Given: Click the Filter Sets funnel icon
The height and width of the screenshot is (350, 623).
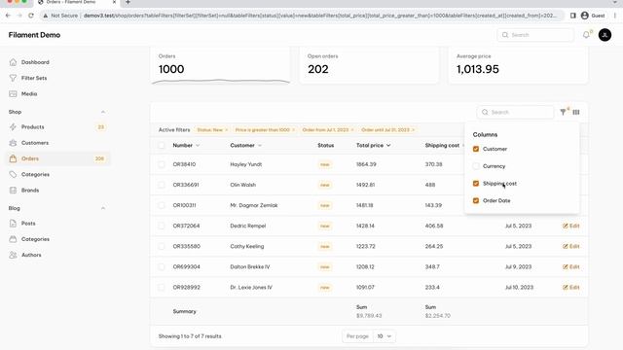Looking at the screenshot, I should pyautogui.click(x=13, y=78).
